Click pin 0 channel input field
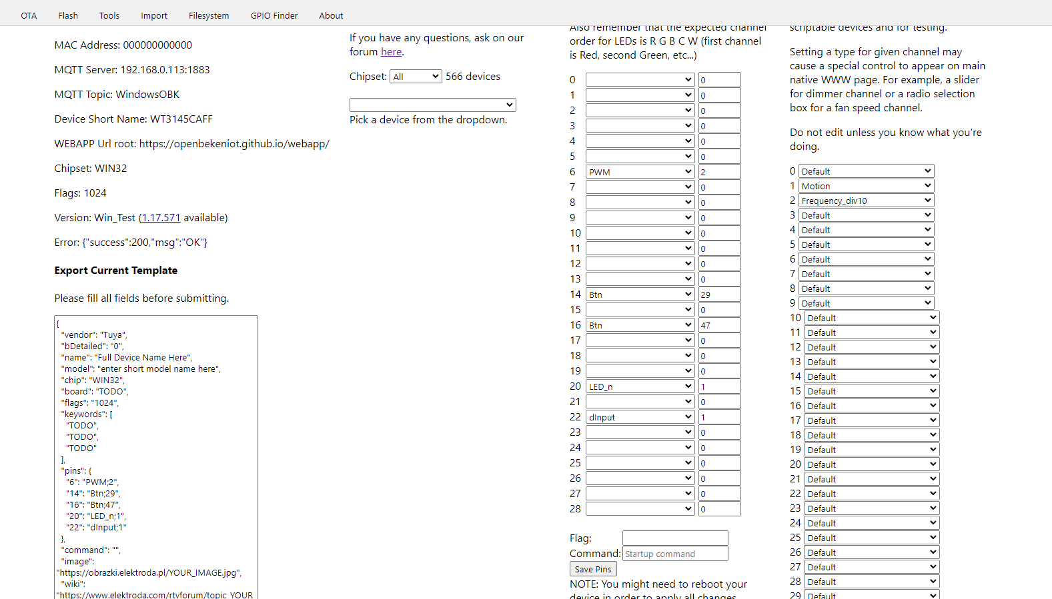 tap(719, 80)
